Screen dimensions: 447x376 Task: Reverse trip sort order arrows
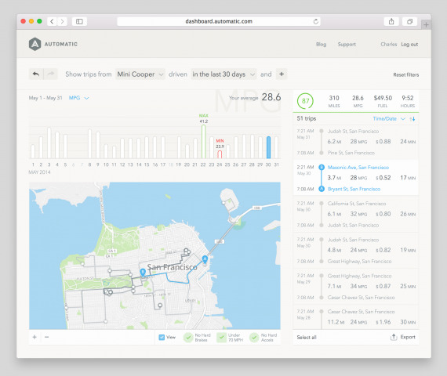[412, 119]
